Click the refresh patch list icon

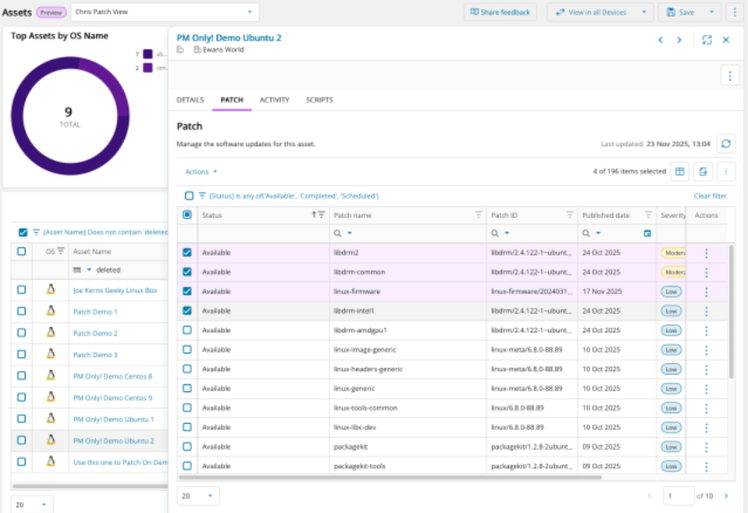click(x=725, y=144)
